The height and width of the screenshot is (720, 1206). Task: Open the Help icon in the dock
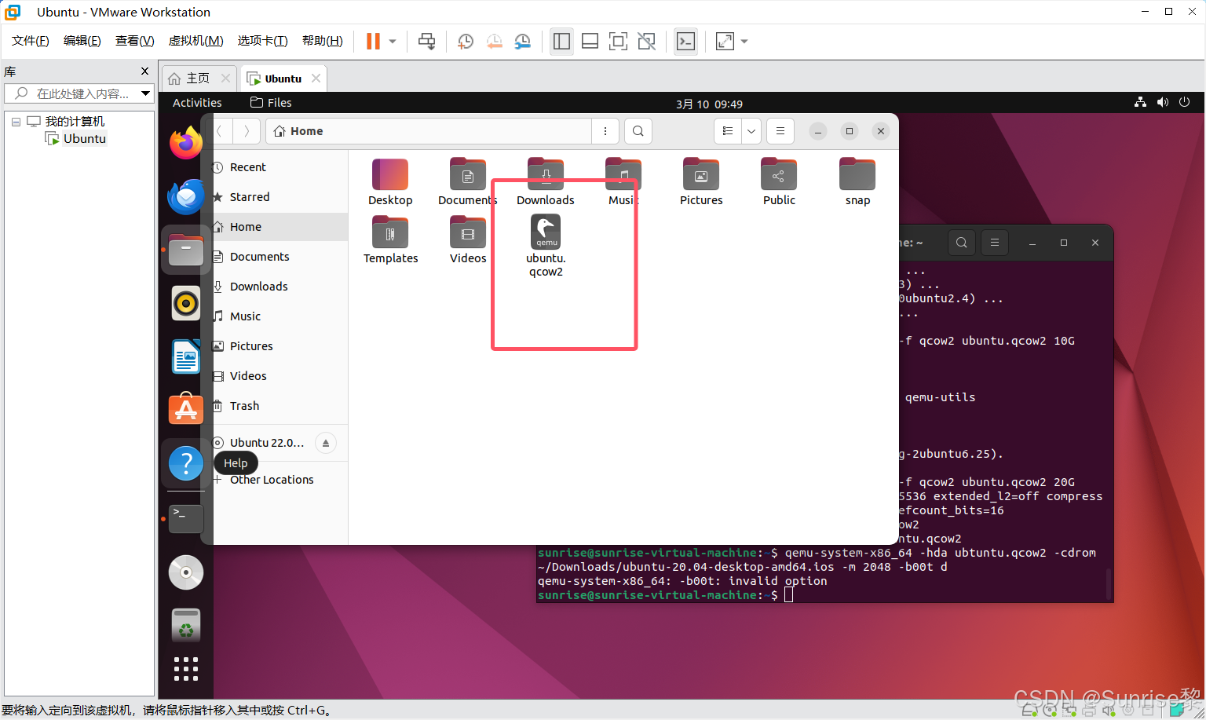186,463
